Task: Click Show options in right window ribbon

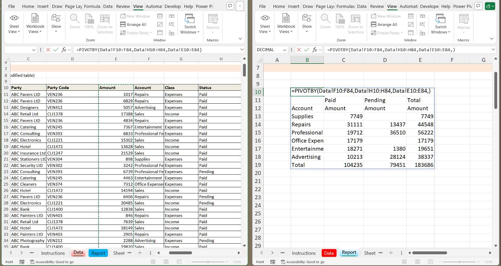Action: [307, 24]
